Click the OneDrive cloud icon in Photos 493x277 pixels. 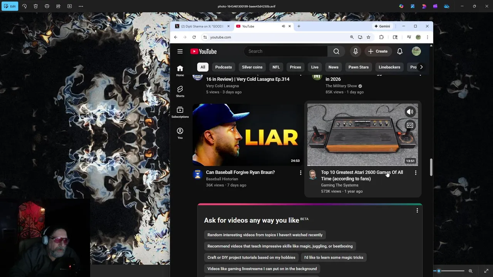click(x=447, y=6)
